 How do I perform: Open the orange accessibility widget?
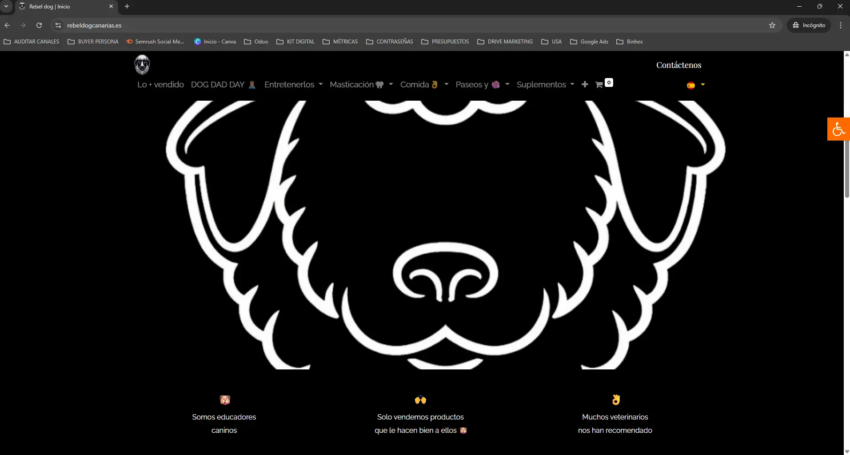point(838,129)
